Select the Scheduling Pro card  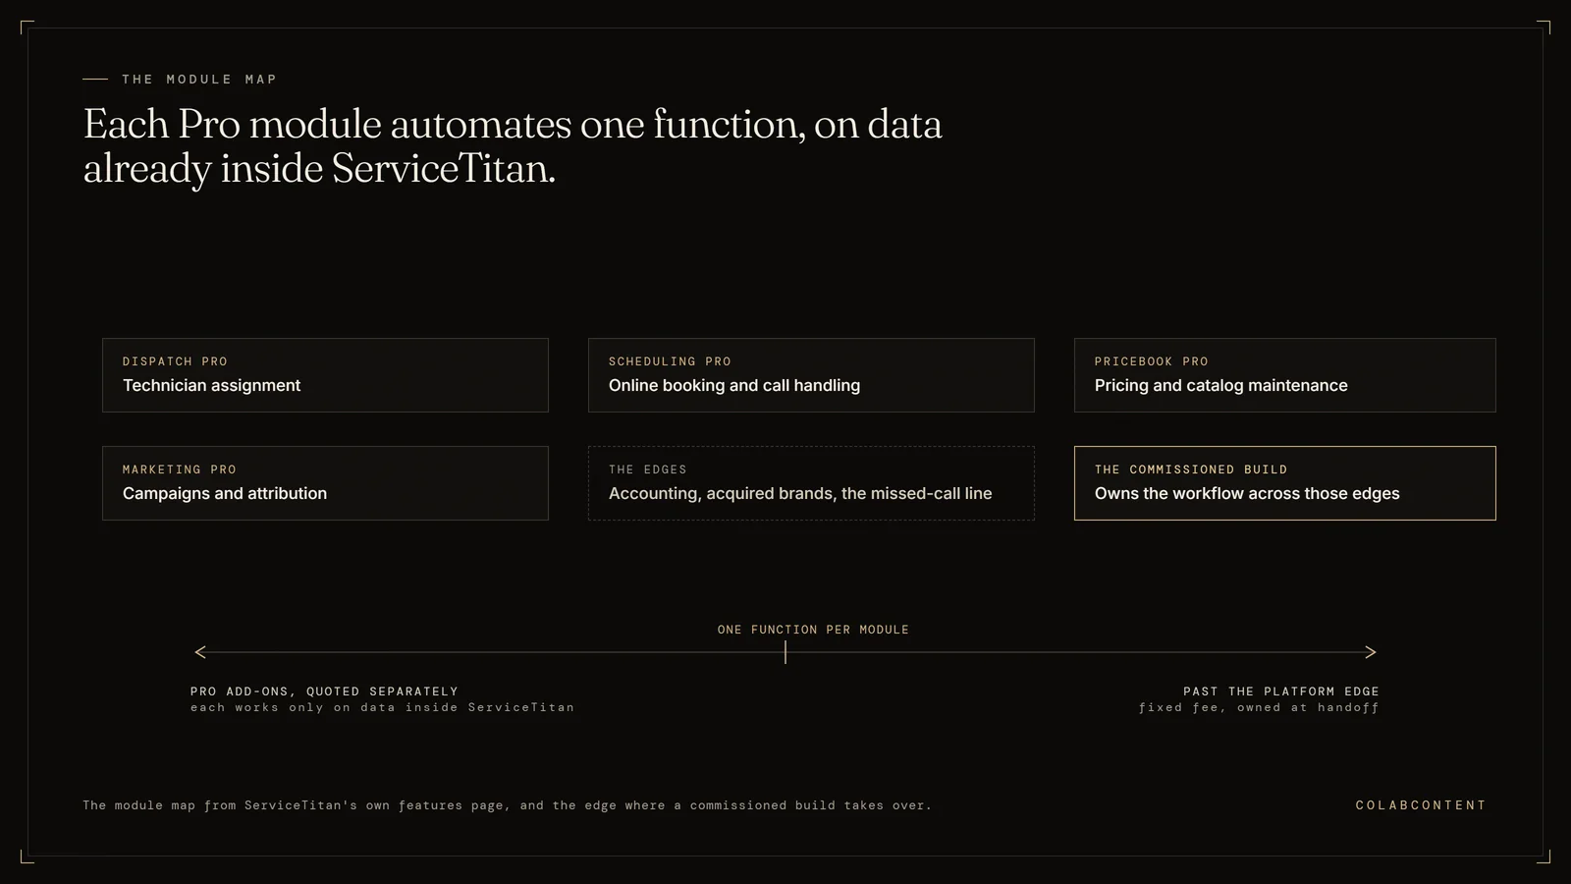[811, 375]
